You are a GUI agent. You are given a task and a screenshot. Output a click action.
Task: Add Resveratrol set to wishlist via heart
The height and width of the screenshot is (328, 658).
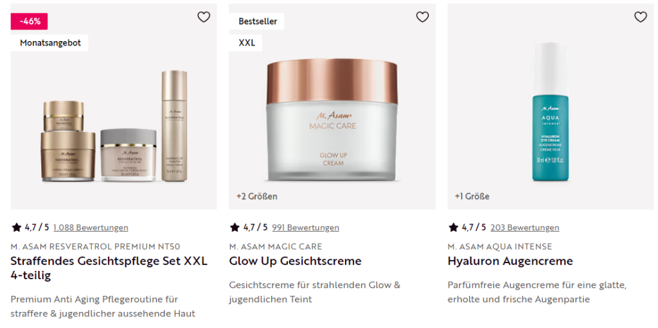pos(204,17)
